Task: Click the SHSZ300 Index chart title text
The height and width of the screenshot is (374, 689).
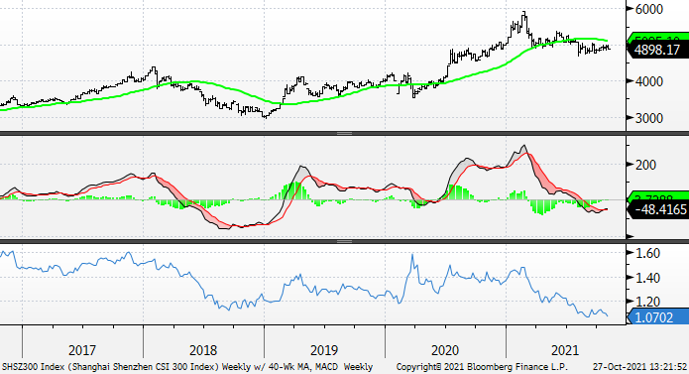Action: coord(187,367)
